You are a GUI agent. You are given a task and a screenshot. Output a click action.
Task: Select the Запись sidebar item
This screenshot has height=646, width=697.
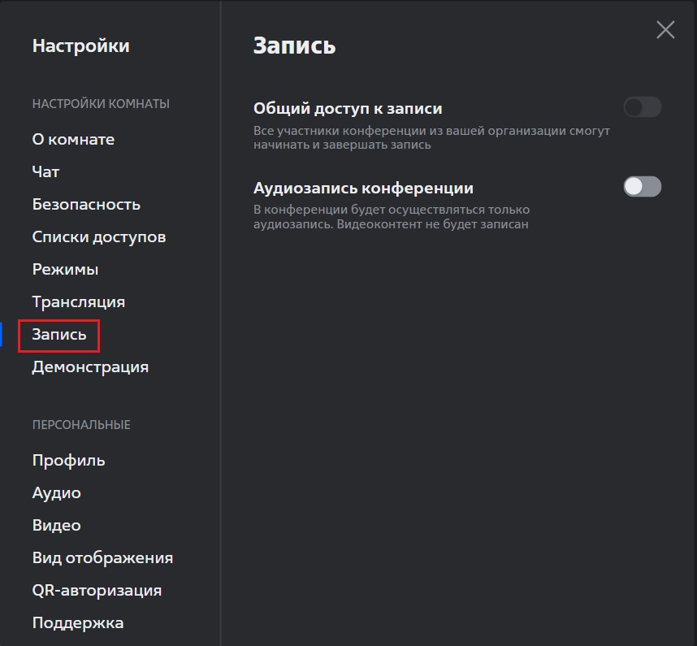(x=59, y=334)
